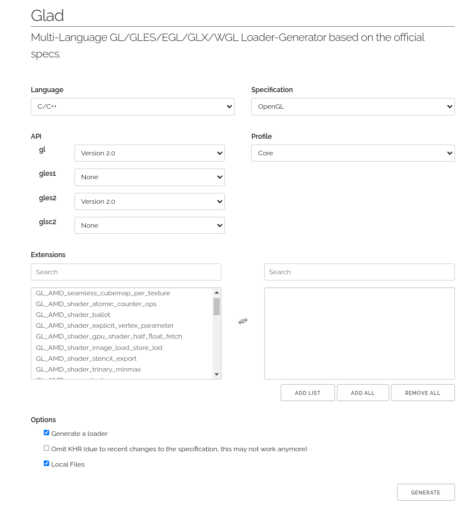Select GL_AMD_shader_ballot in the extensions list
This screenshot has height=507, width=476.
point(73,315)
